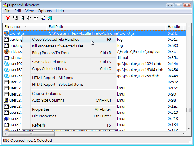194x146 pixels.
Task: Select Bring Process To Front
Action: [69, 53]
